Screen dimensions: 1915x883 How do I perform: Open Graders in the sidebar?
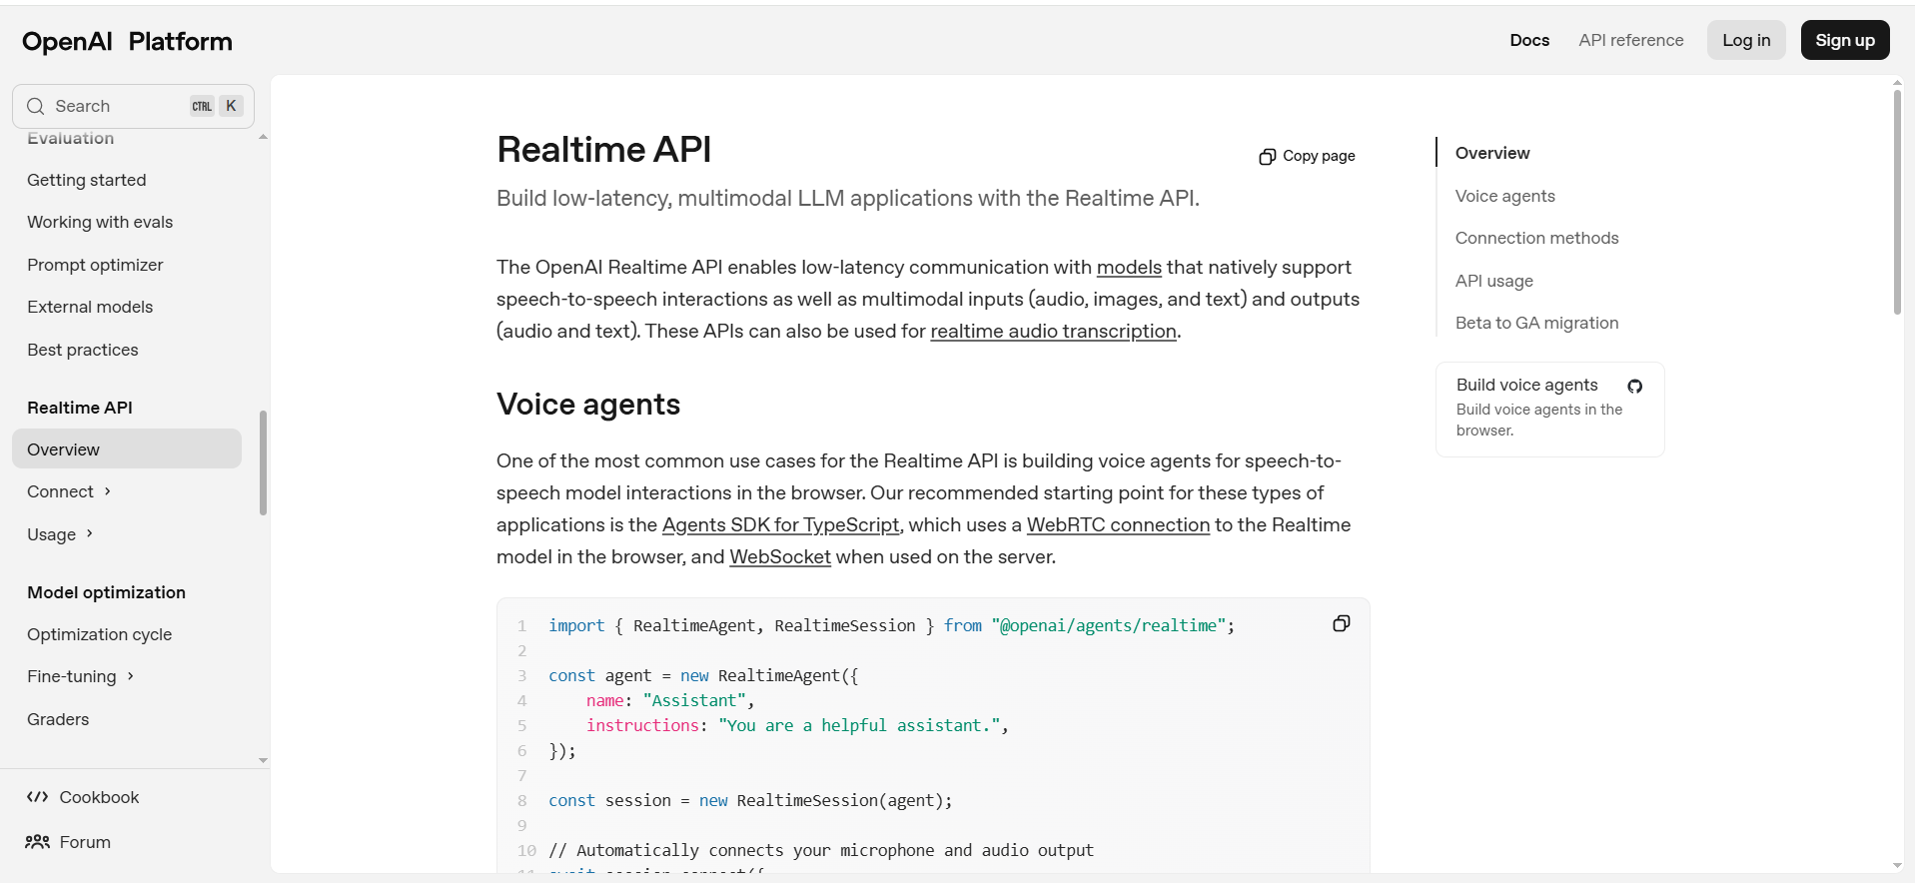coord(58,719)
